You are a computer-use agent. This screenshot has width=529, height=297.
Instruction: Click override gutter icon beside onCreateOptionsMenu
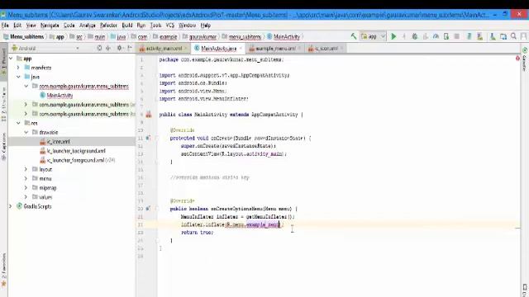148,209
